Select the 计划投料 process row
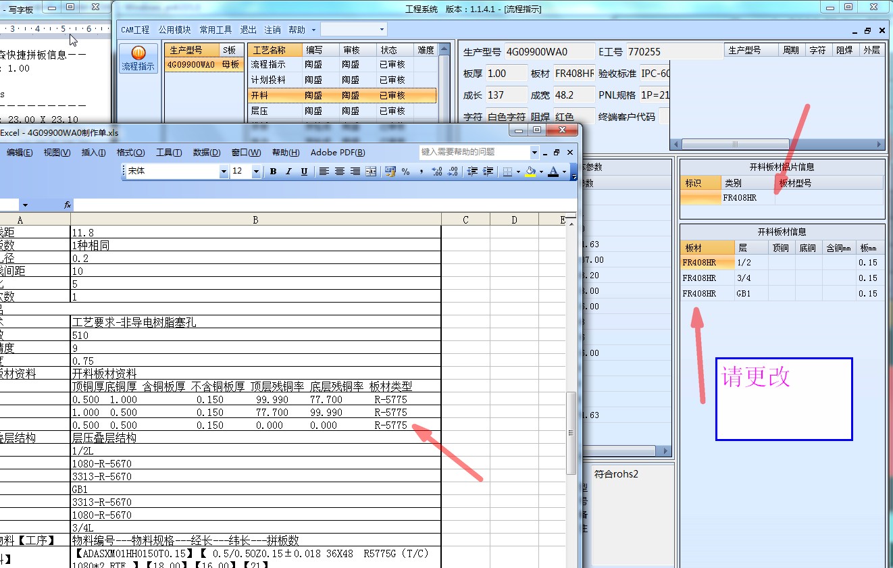 pyautogui.click(x=342, y=80)
